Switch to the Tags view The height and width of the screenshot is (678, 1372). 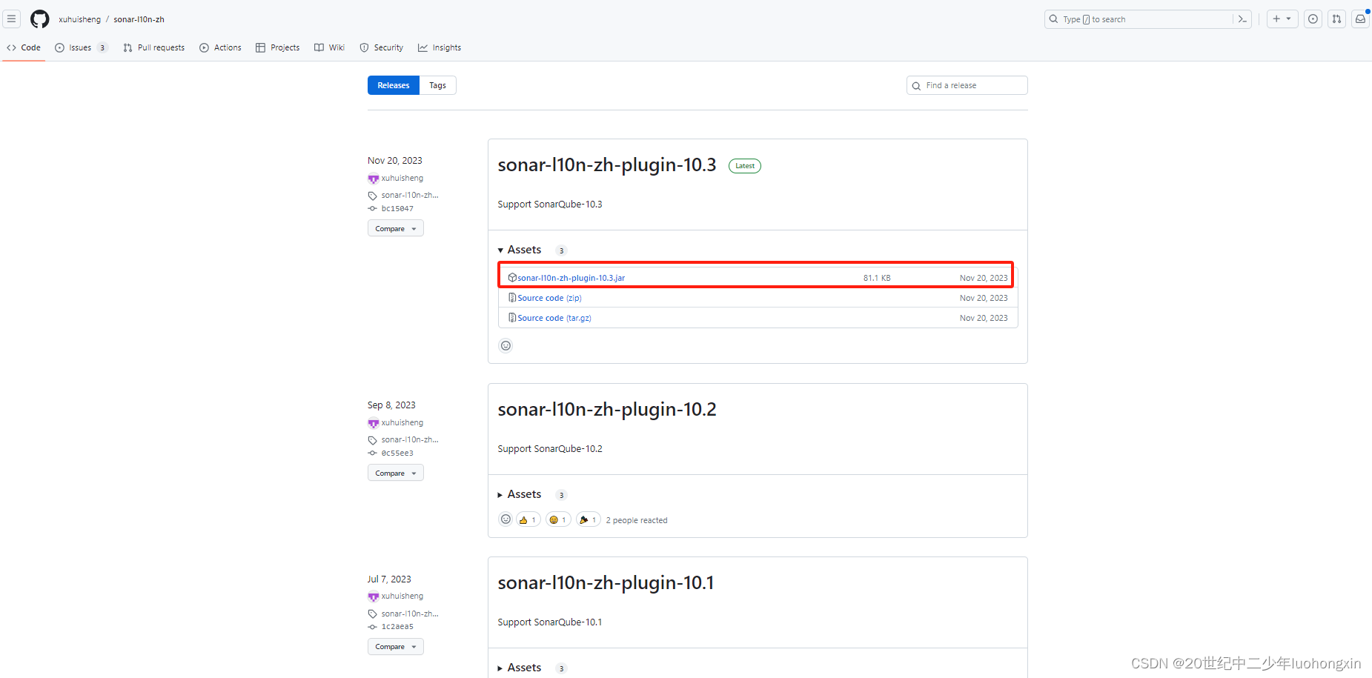pyautogui.click(x=437, y=84)
